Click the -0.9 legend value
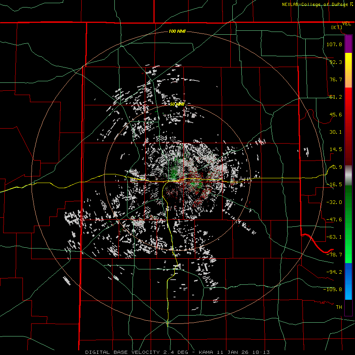 click(336, 167)
